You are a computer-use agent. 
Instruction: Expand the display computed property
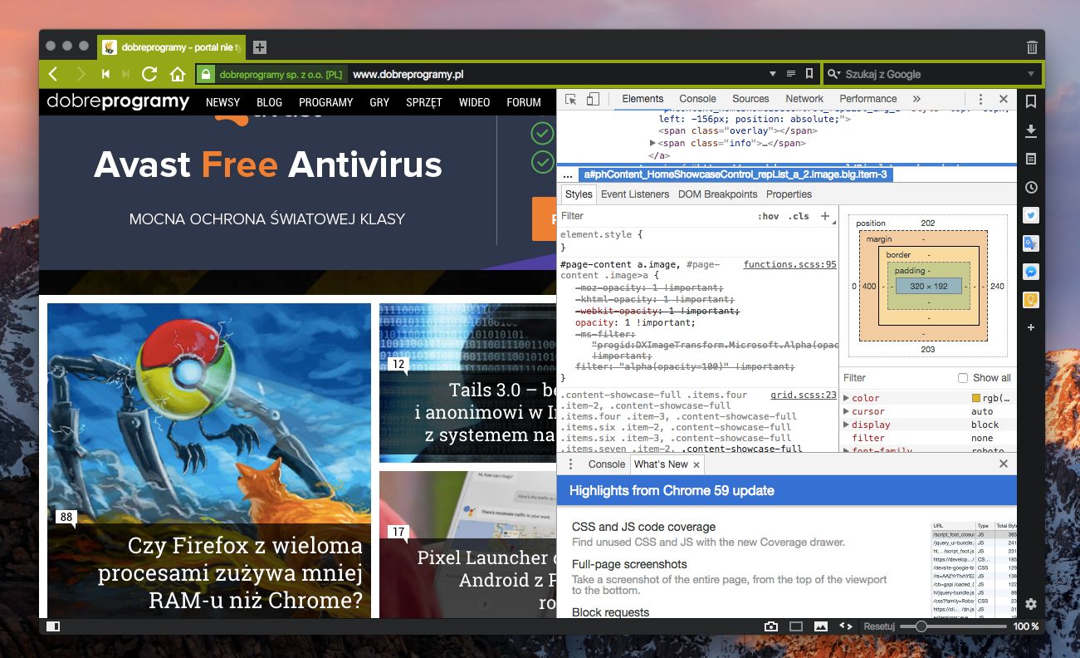tap(847, 425)
